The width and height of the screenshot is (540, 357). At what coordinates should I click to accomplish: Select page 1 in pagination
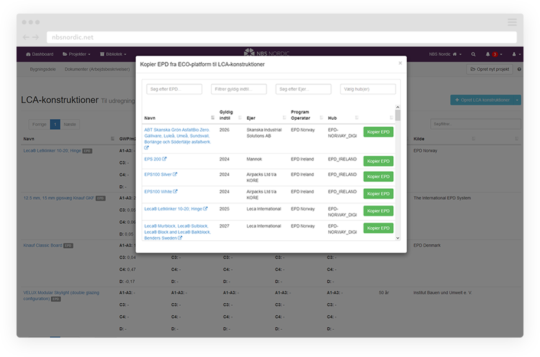click(x=55, y=125)
